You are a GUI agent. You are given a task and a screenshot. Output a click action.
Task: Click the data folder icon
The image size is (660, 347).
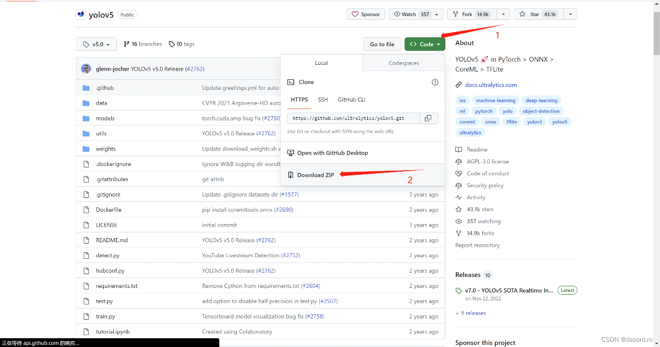click(x=86, y=103)
